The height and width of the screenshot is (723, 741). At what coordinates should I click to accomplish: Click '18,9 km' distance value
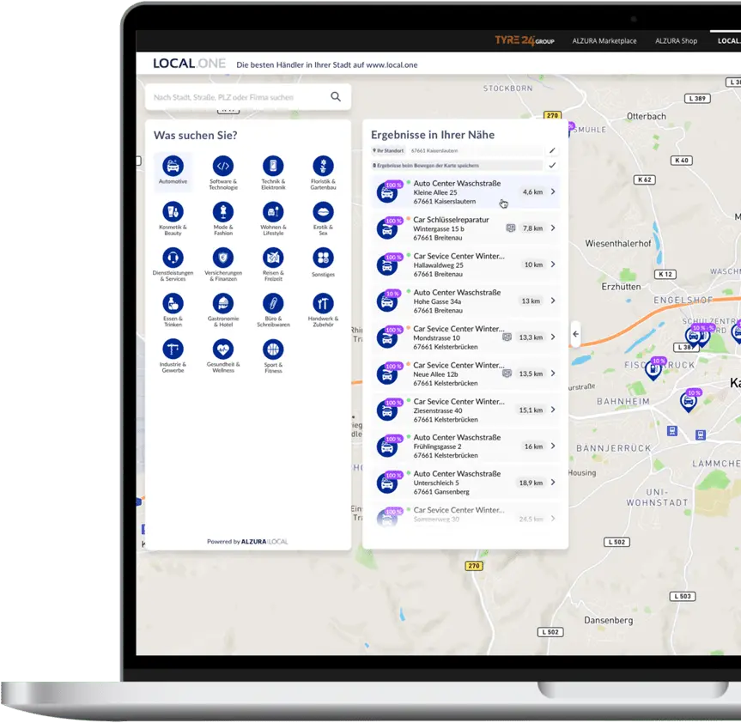tap(531, 483)
